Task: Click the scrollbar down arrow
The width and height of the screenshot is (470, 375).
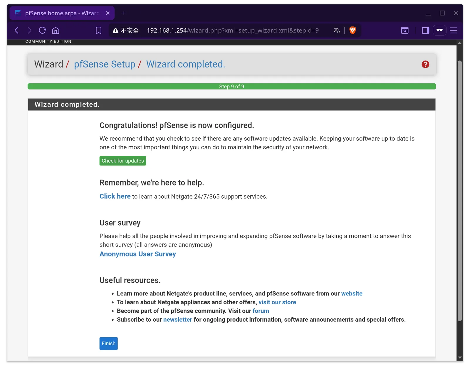Action: pos(460,358)
